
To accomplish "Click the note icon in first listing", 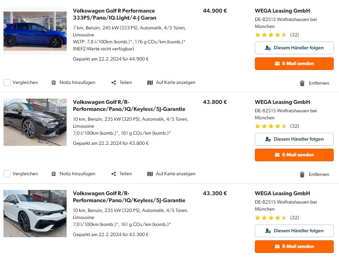I will tap(54, 83).
